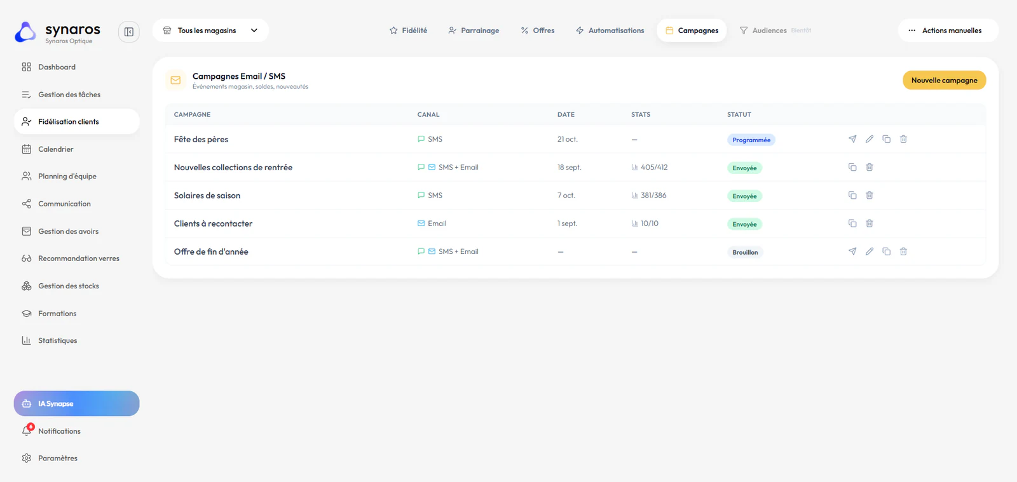
Task: Click the 18 sept. date cell
Action: coord(570,168)
